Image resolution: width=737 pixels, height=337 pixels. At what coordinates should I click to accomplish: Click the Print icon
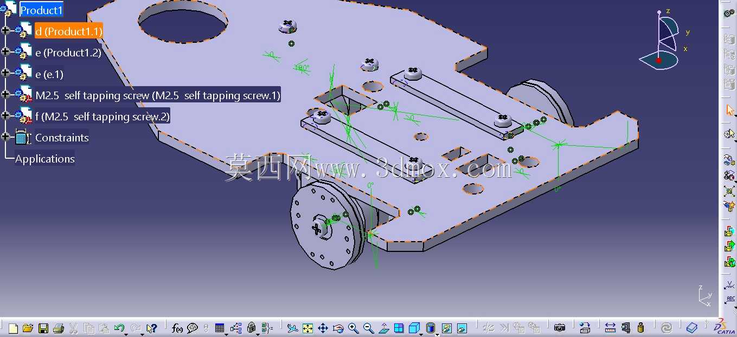pyautogui.click(x=59, y=328)
